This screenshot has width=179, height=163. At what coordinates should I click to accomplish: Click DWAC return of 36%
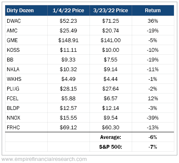coord(153,21)
